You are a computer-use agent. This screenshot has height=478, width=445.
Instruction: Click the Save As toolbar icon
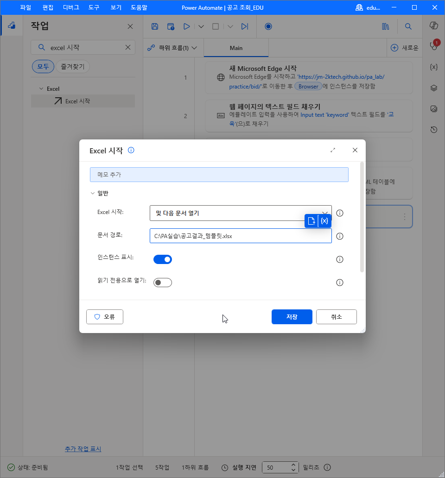click(x=171, y=26)
